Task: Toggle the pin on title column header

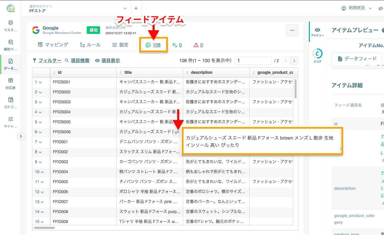Action: [121, 73]
